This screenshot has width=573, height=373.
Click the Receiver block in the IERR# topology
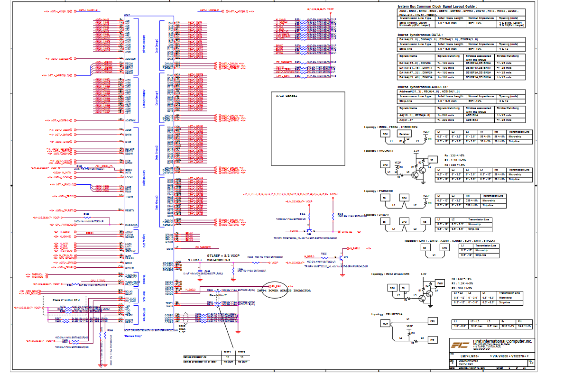point(404,134)
